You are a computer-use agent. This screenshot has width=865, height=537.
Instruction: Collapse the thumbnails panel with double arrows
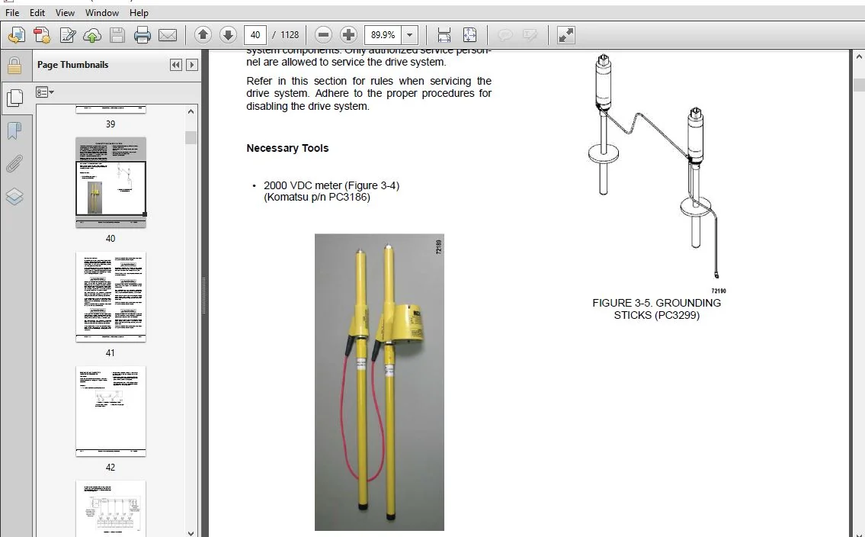tap(175, 65)
